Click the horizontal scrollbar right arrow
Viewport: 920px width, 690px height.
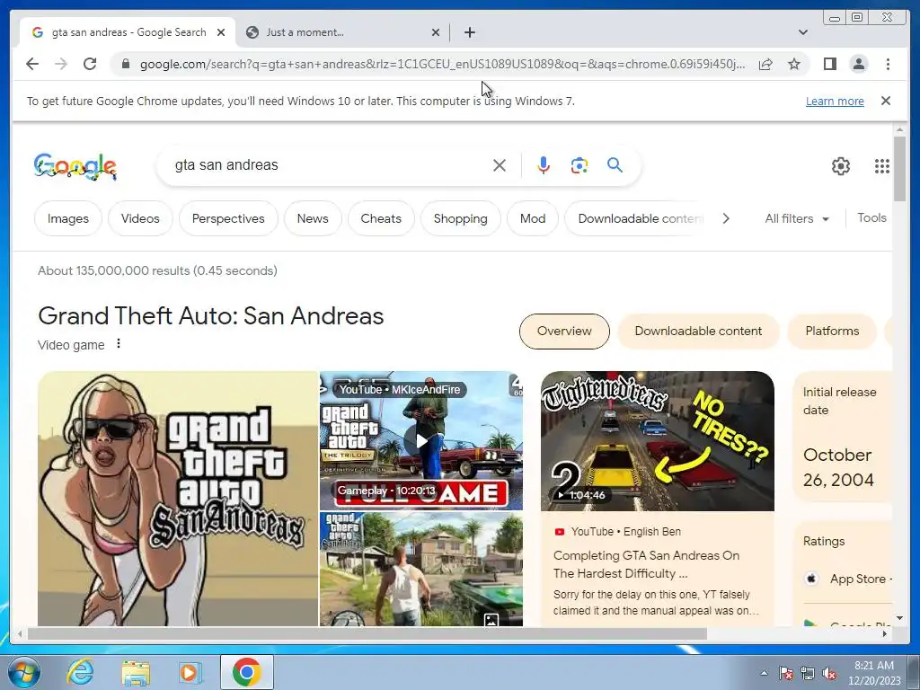pyautogui.click(x=885, y=633)
